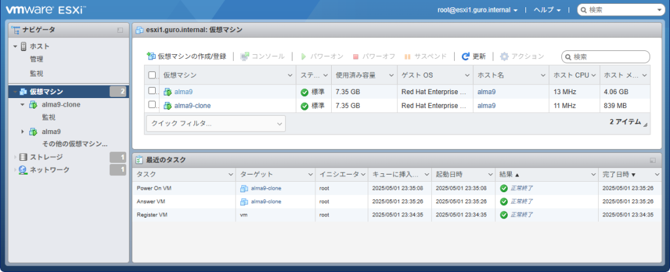The image size is (670, 272).
Task: Click the alma9-clone VM icon in navigator
Action: tap(33, 105)
